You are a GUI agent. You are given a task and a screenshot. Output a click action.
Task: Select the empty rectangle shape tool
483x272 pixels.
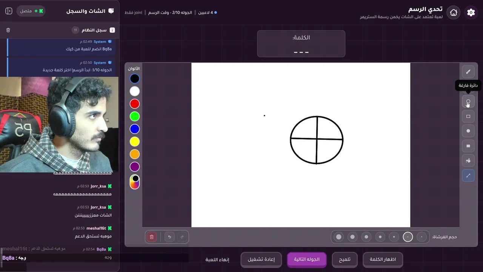[x=468, y=116]
